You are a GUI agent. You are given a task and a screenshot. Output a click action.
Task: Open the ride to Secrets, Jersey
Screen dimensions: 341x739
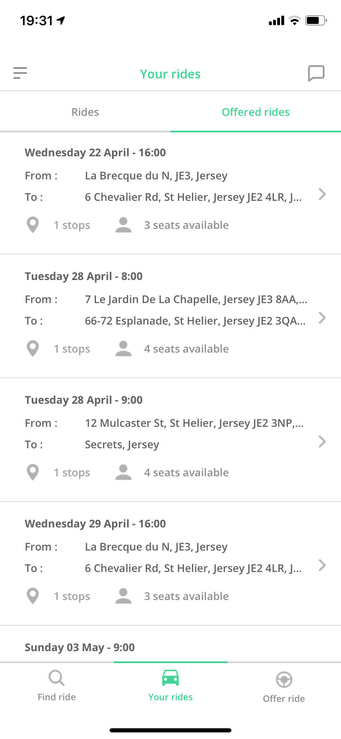[170, 440]
